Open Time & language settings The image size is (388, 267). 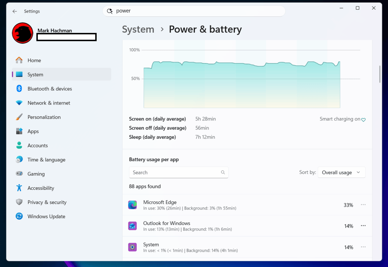61,160
